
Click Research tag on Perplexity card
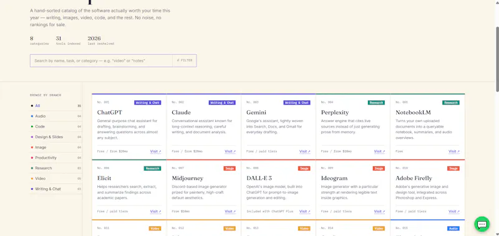[376, 103]
